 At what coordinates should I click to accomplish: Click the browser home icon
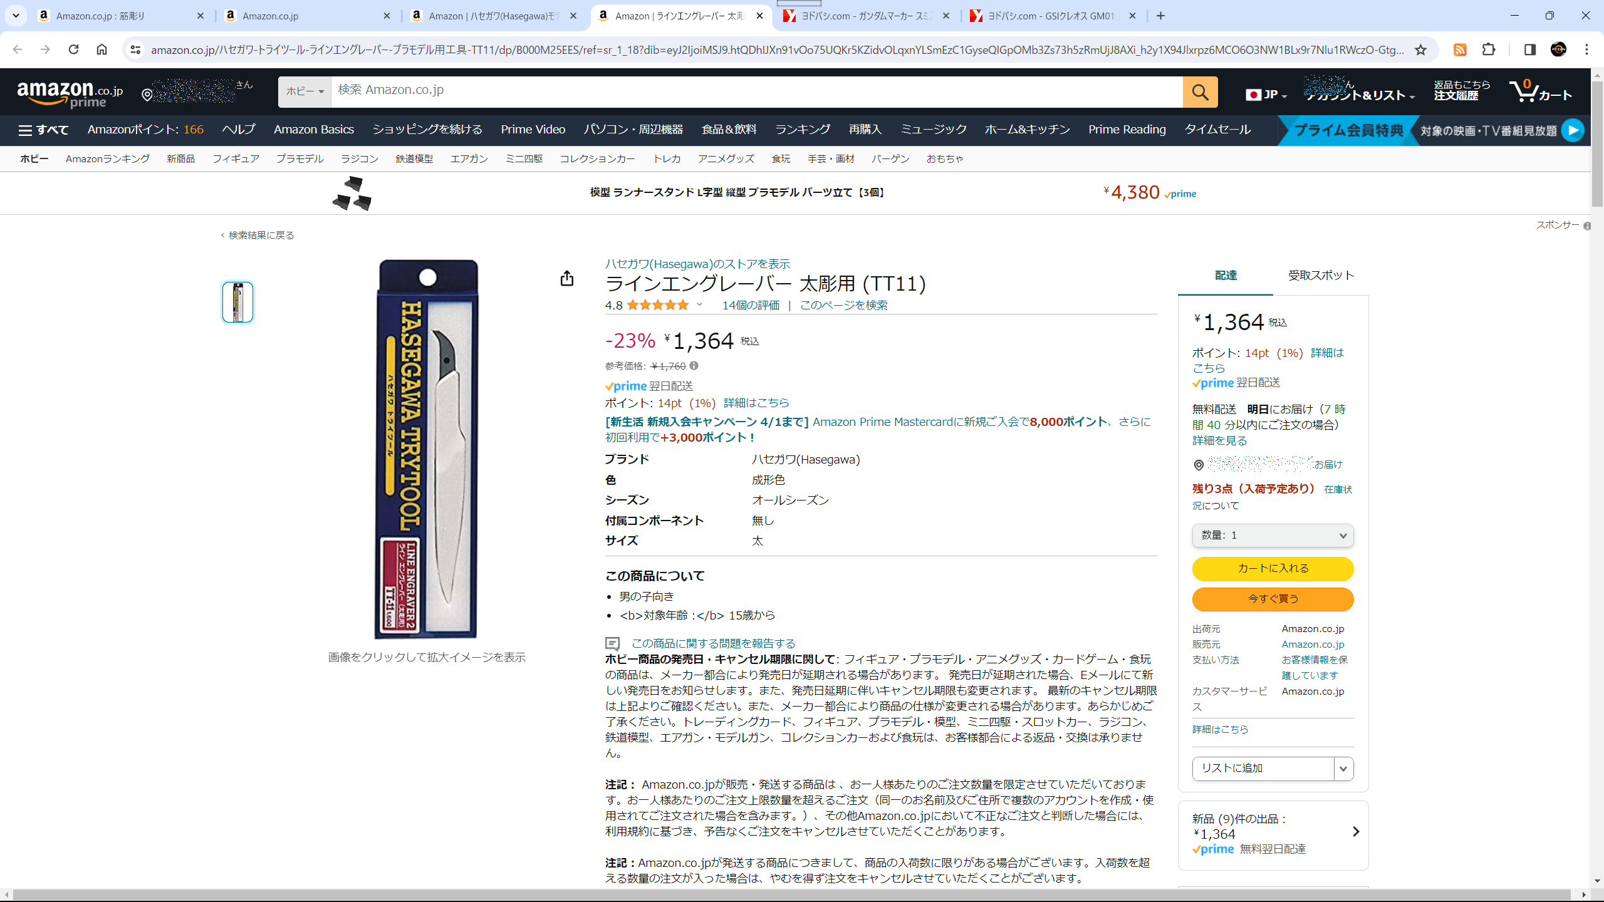point(102,49)
